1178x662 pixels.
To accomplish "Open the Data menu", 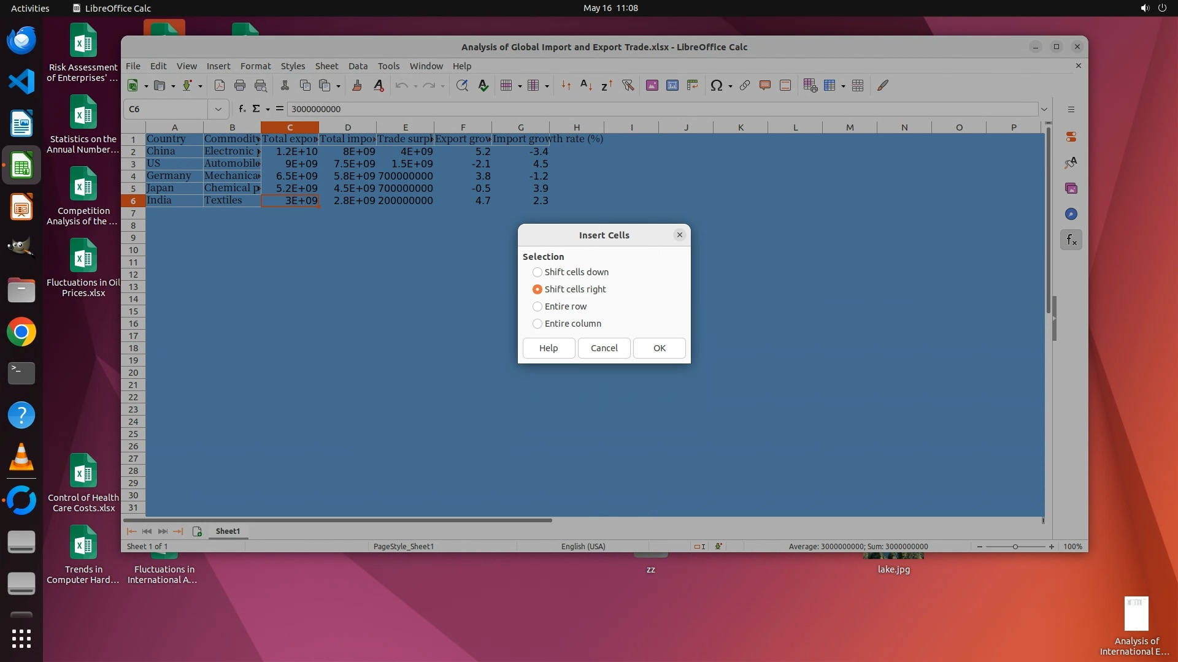I will (358, 66).
